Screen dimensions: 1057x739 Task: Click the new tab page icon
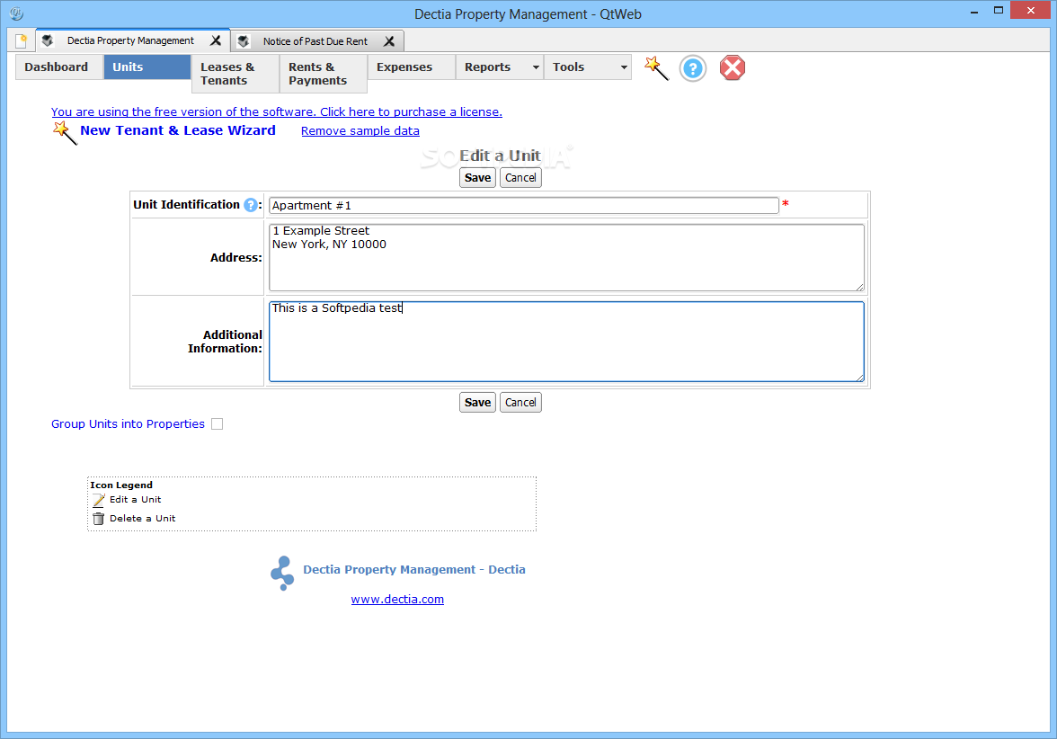coord(21,41)
